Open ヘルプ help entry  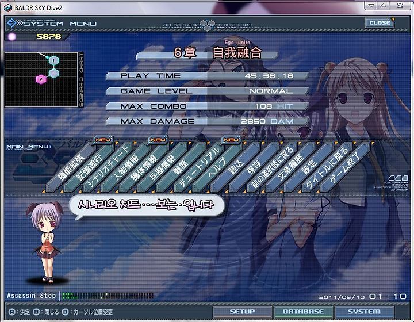[x=216, y=168]
